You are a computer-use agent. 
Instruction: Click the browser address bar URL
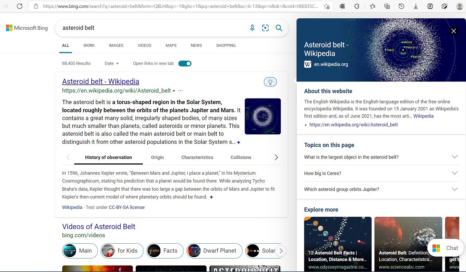(180, 6)
